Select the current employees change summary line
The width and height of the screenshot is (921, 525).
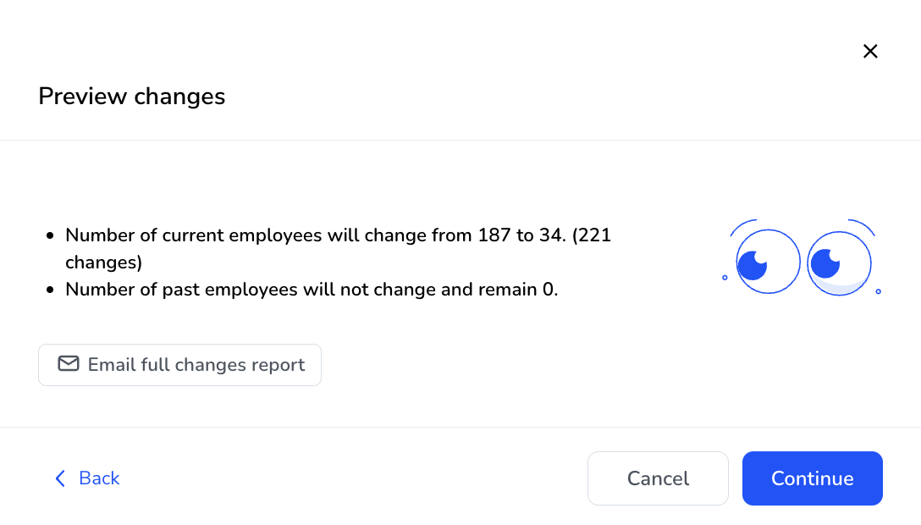[x=339, y=248]
